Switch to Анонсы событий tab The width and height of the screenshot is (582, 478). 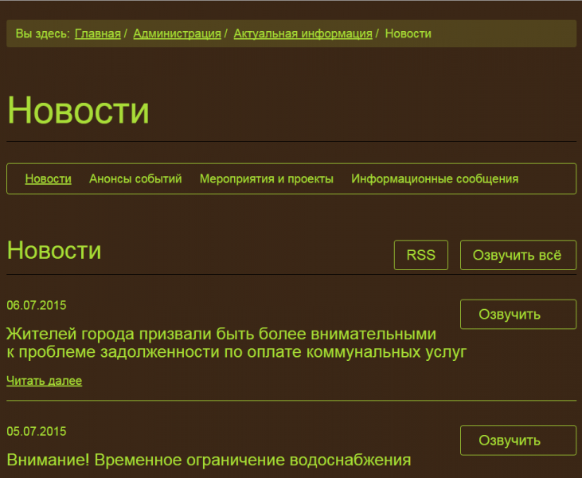coord(135,178)
